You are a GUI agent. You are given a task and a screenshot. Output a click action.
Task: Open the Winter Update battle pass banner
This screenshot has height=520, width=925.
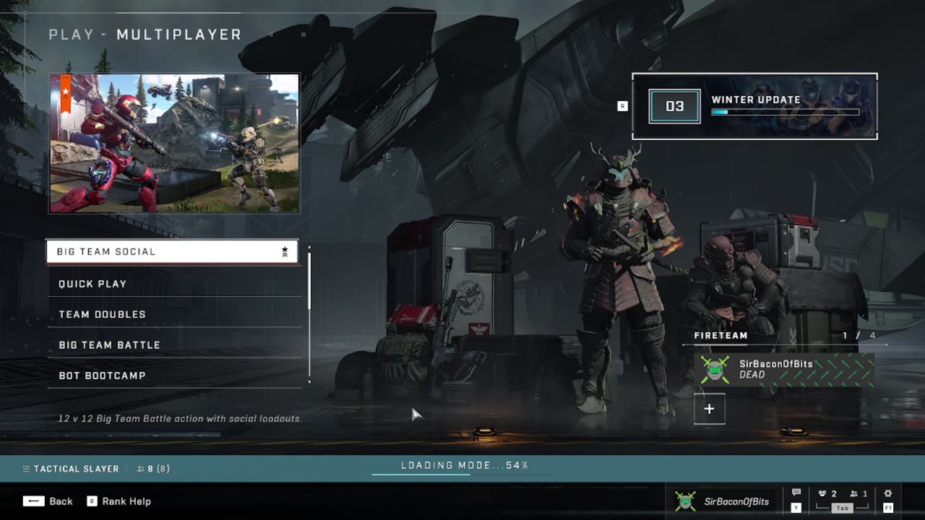click(754, 106)
